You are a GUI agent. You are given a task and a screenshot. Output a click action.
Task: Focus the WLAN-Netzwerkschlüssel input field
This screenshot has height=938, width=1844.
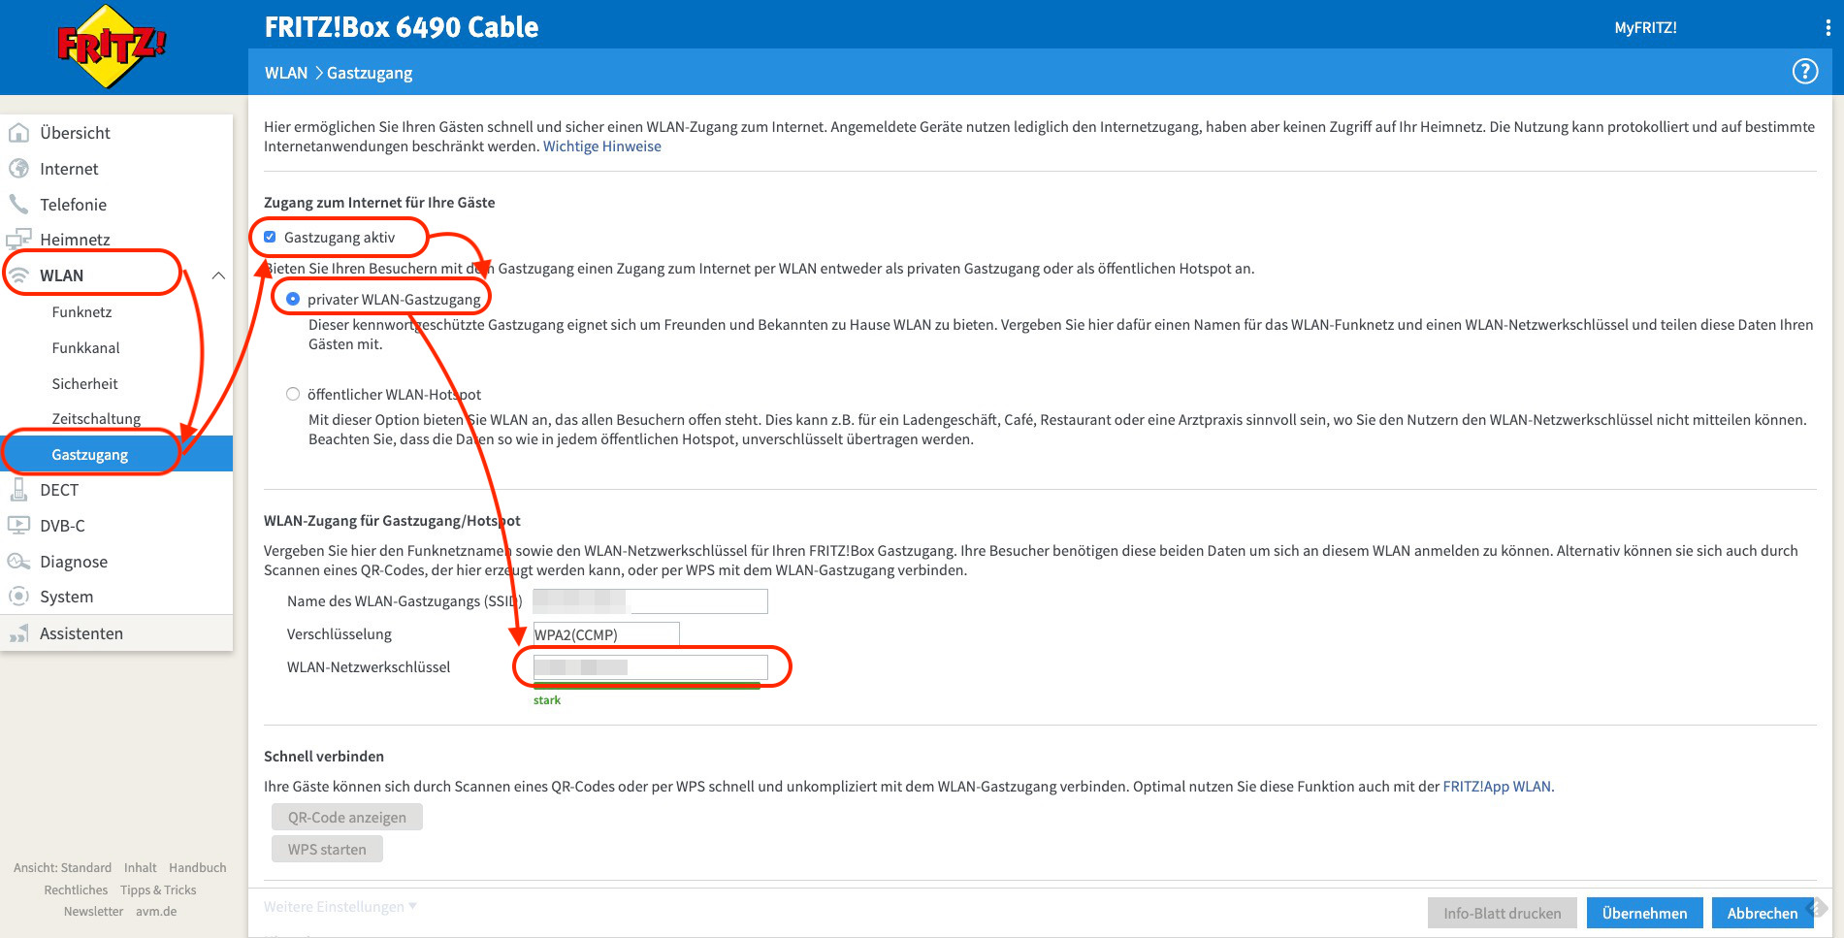click(x=650, y=667)
